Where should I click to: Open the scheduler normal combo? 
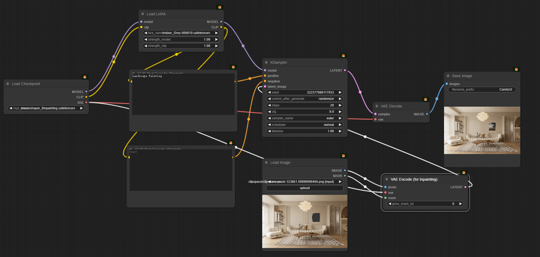pos(305,125)
